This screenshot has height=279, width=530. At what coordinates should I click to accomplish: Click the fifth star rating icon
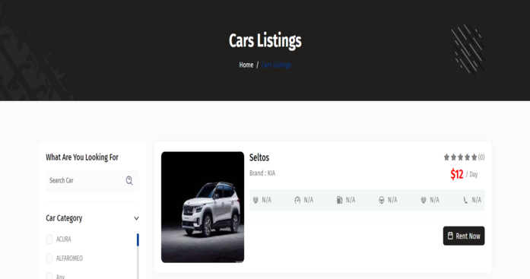point(474,157)
